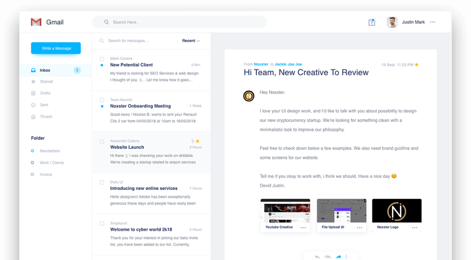Open the Inbox folder
Image resolution: width=471 pixels, height=260 pixels.
coord(56,70)
